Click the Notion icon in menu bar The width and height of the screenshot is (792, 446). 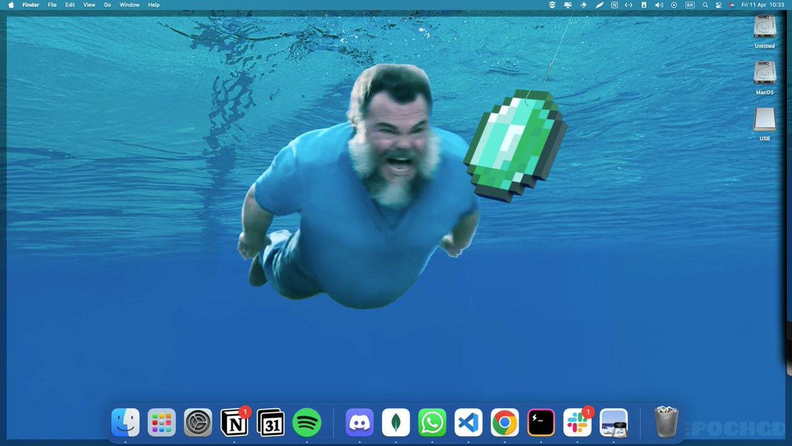tap(614, 5)
